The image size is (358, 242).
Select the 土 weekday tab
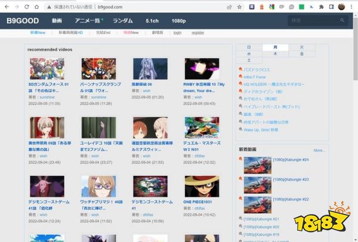click(x=249, y=60)
